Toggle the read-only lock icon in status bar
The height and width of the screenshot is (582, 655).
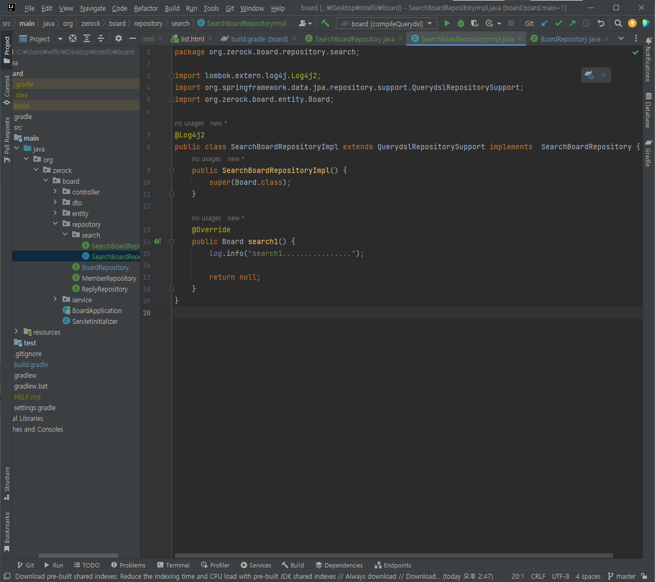pos(644,576)
